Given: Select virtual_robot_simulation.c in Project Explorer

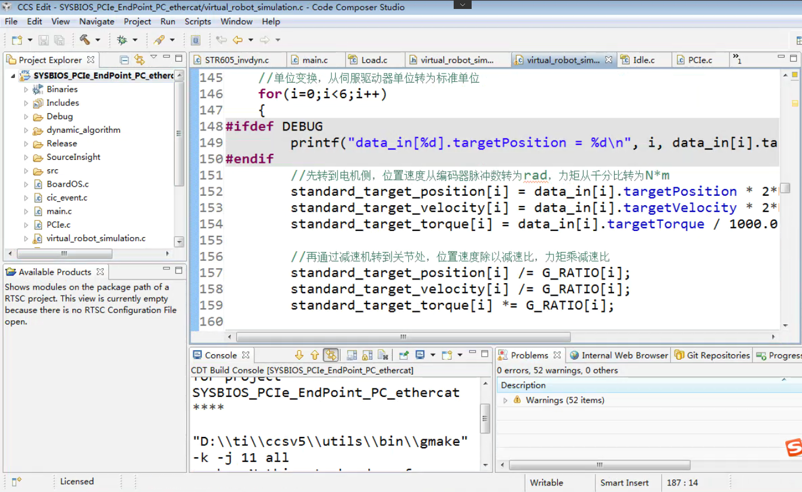Looking at the screenshot, I should [x=96, y=238].
